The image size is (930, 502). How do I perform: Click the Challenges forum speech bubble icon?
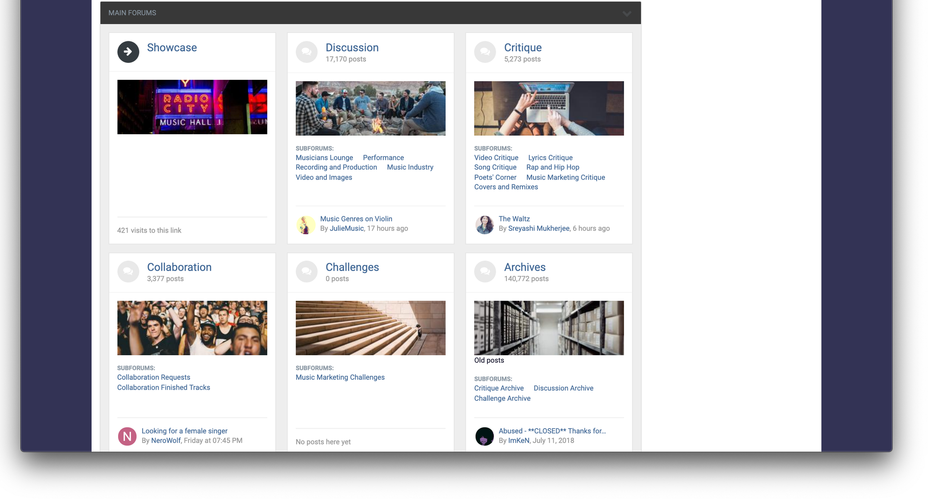click(306, 272)
